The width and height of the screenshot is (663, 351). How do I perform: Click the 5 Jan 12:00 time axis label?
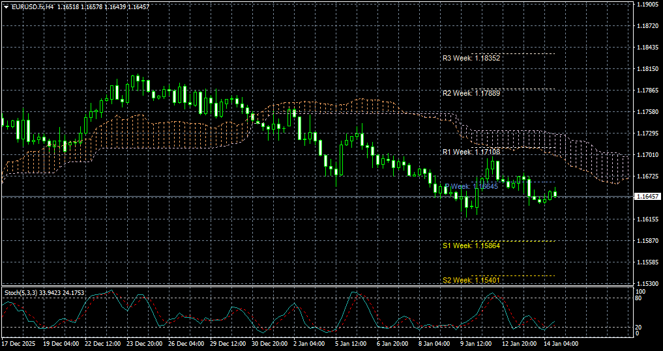351,344
